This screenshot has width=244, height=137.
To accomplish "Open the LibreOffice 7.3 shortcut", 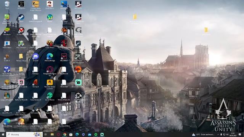I will tap(7, 109).
